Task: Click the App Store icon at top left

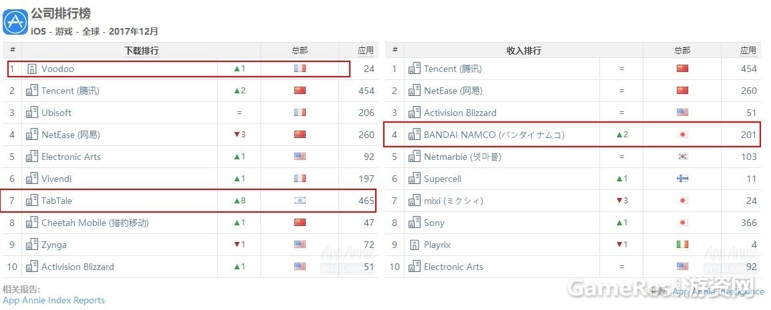Action: tap(15, 22)
